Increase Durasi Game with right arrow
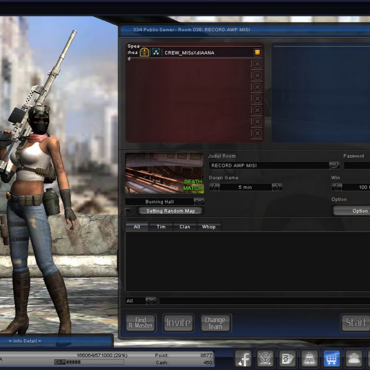The width and height of the screenshot is (370, 370). (x=277, y=187)
